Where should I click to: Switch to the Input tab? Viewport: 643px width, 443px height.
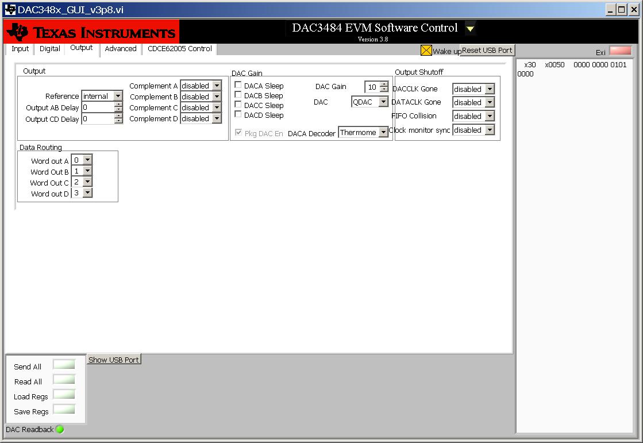point(20,49)
